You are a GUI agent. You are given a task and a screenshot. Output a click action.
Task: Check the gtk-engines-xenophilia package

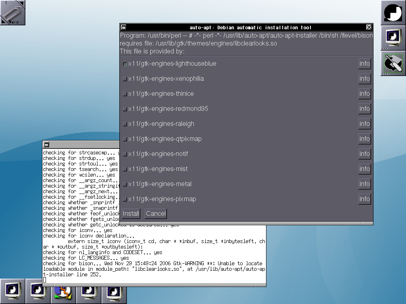pos(125,79)
